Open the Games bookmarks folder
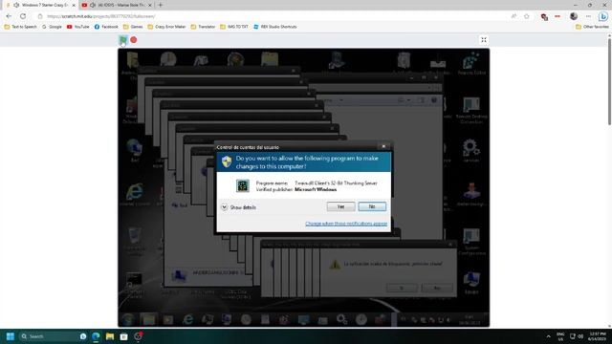 pyautogui.click(x=133, y=27)
